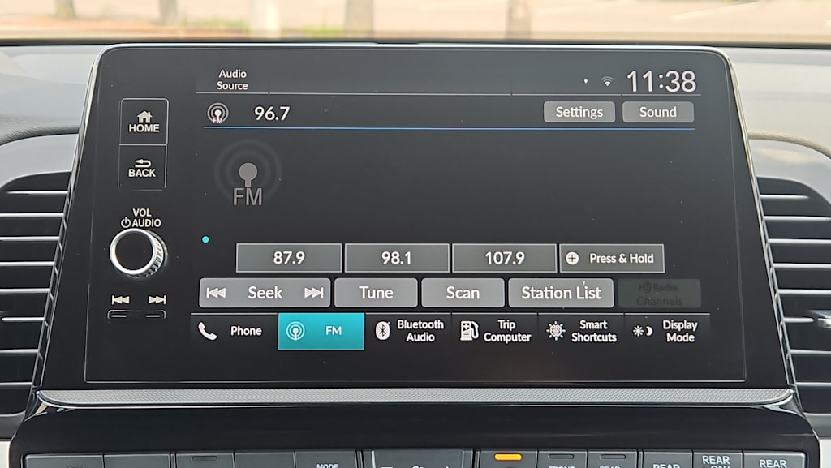Viewport: 831px width, 468px height.
Task: Tap the blue preset page indicator dot
Action: pyautogui.click(x=205, y=240)
